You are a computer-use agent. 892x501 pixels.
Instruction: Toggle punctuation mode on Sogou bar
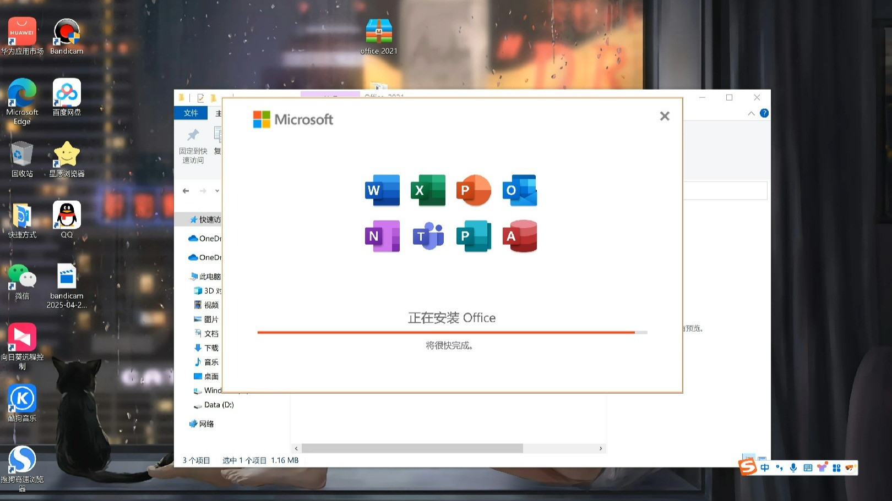[779, 468]
